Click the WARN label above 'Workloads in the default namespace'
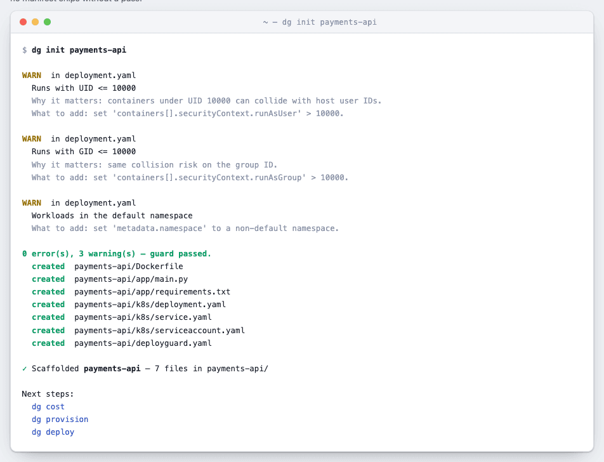 [x=32, y=203]
